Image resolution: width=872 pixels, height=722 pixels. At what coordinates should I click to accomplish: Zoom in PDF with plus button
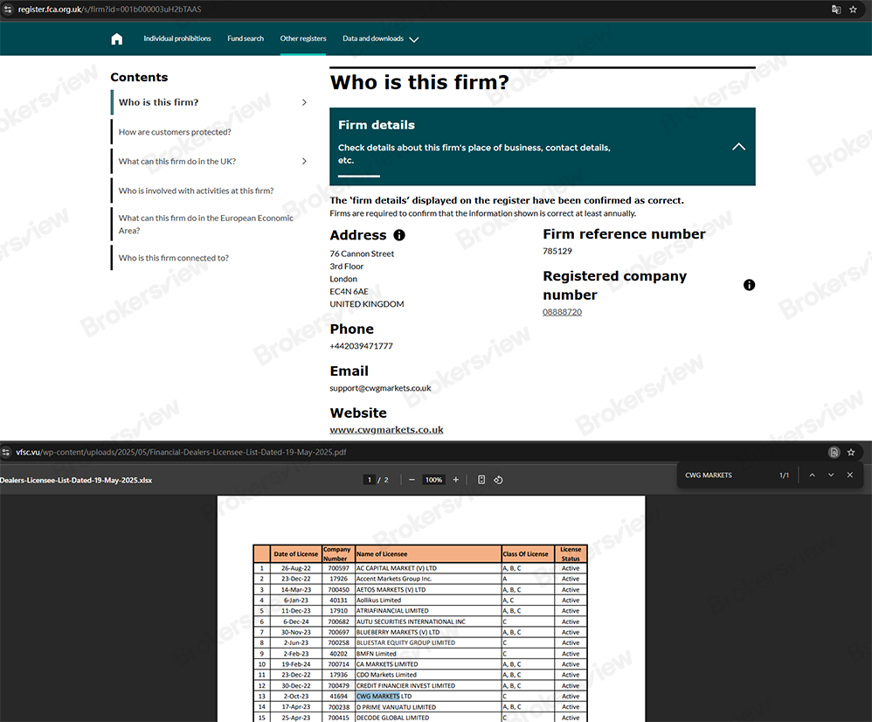455,480
